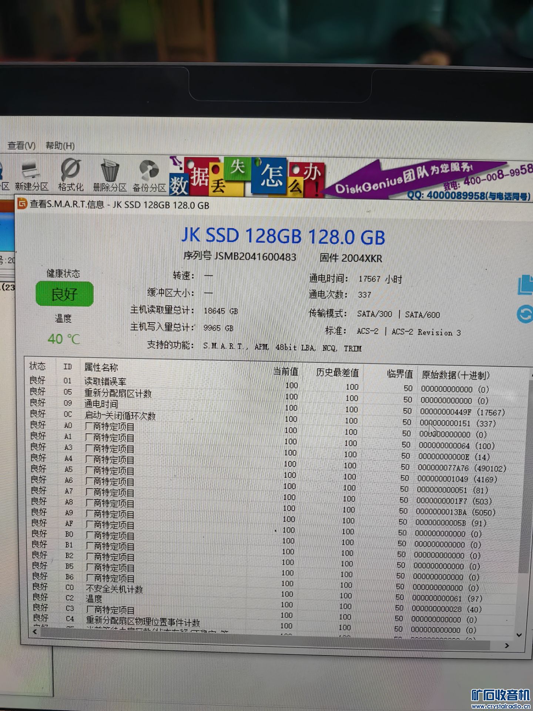This screenshot has height=711, width=533.
Task: Click the SATA/300 | SATA/600 transfer mode text
Action: pos(398,314)
